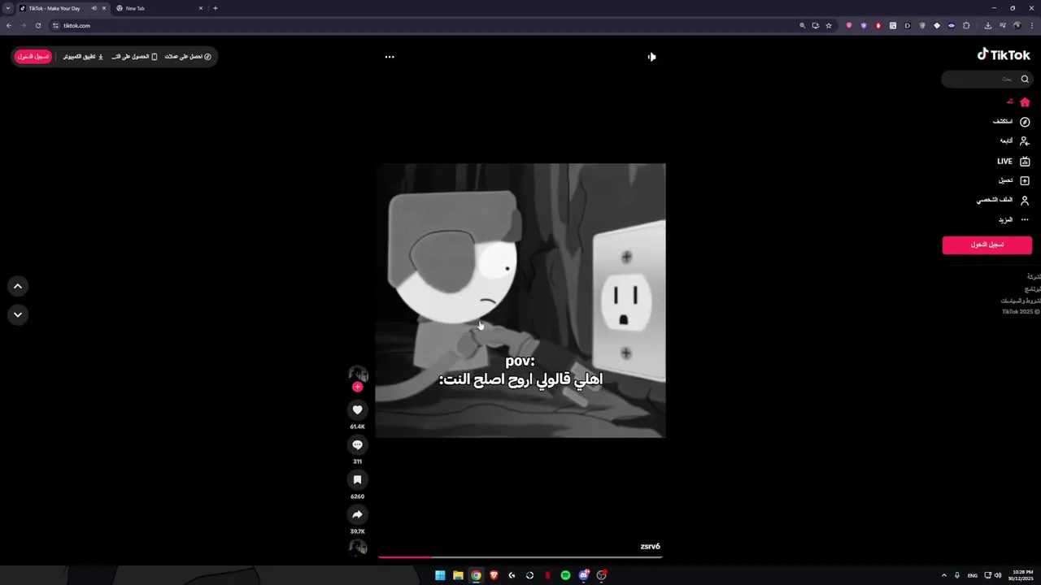
Task: Open the three-dot video options menu
Action: tap(390, 57)
